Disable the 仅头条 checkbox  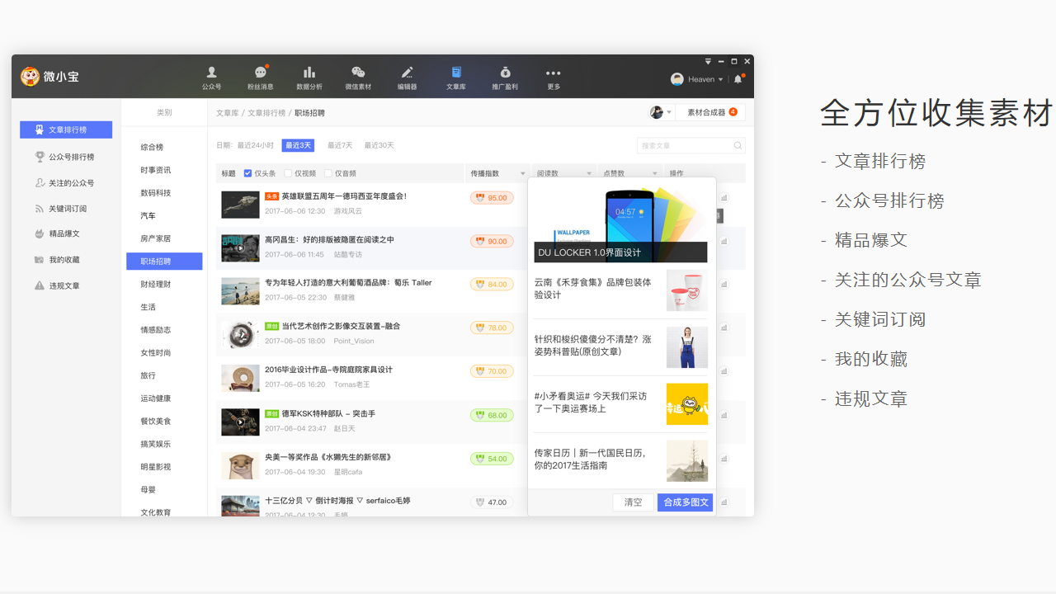coord(247,172)
